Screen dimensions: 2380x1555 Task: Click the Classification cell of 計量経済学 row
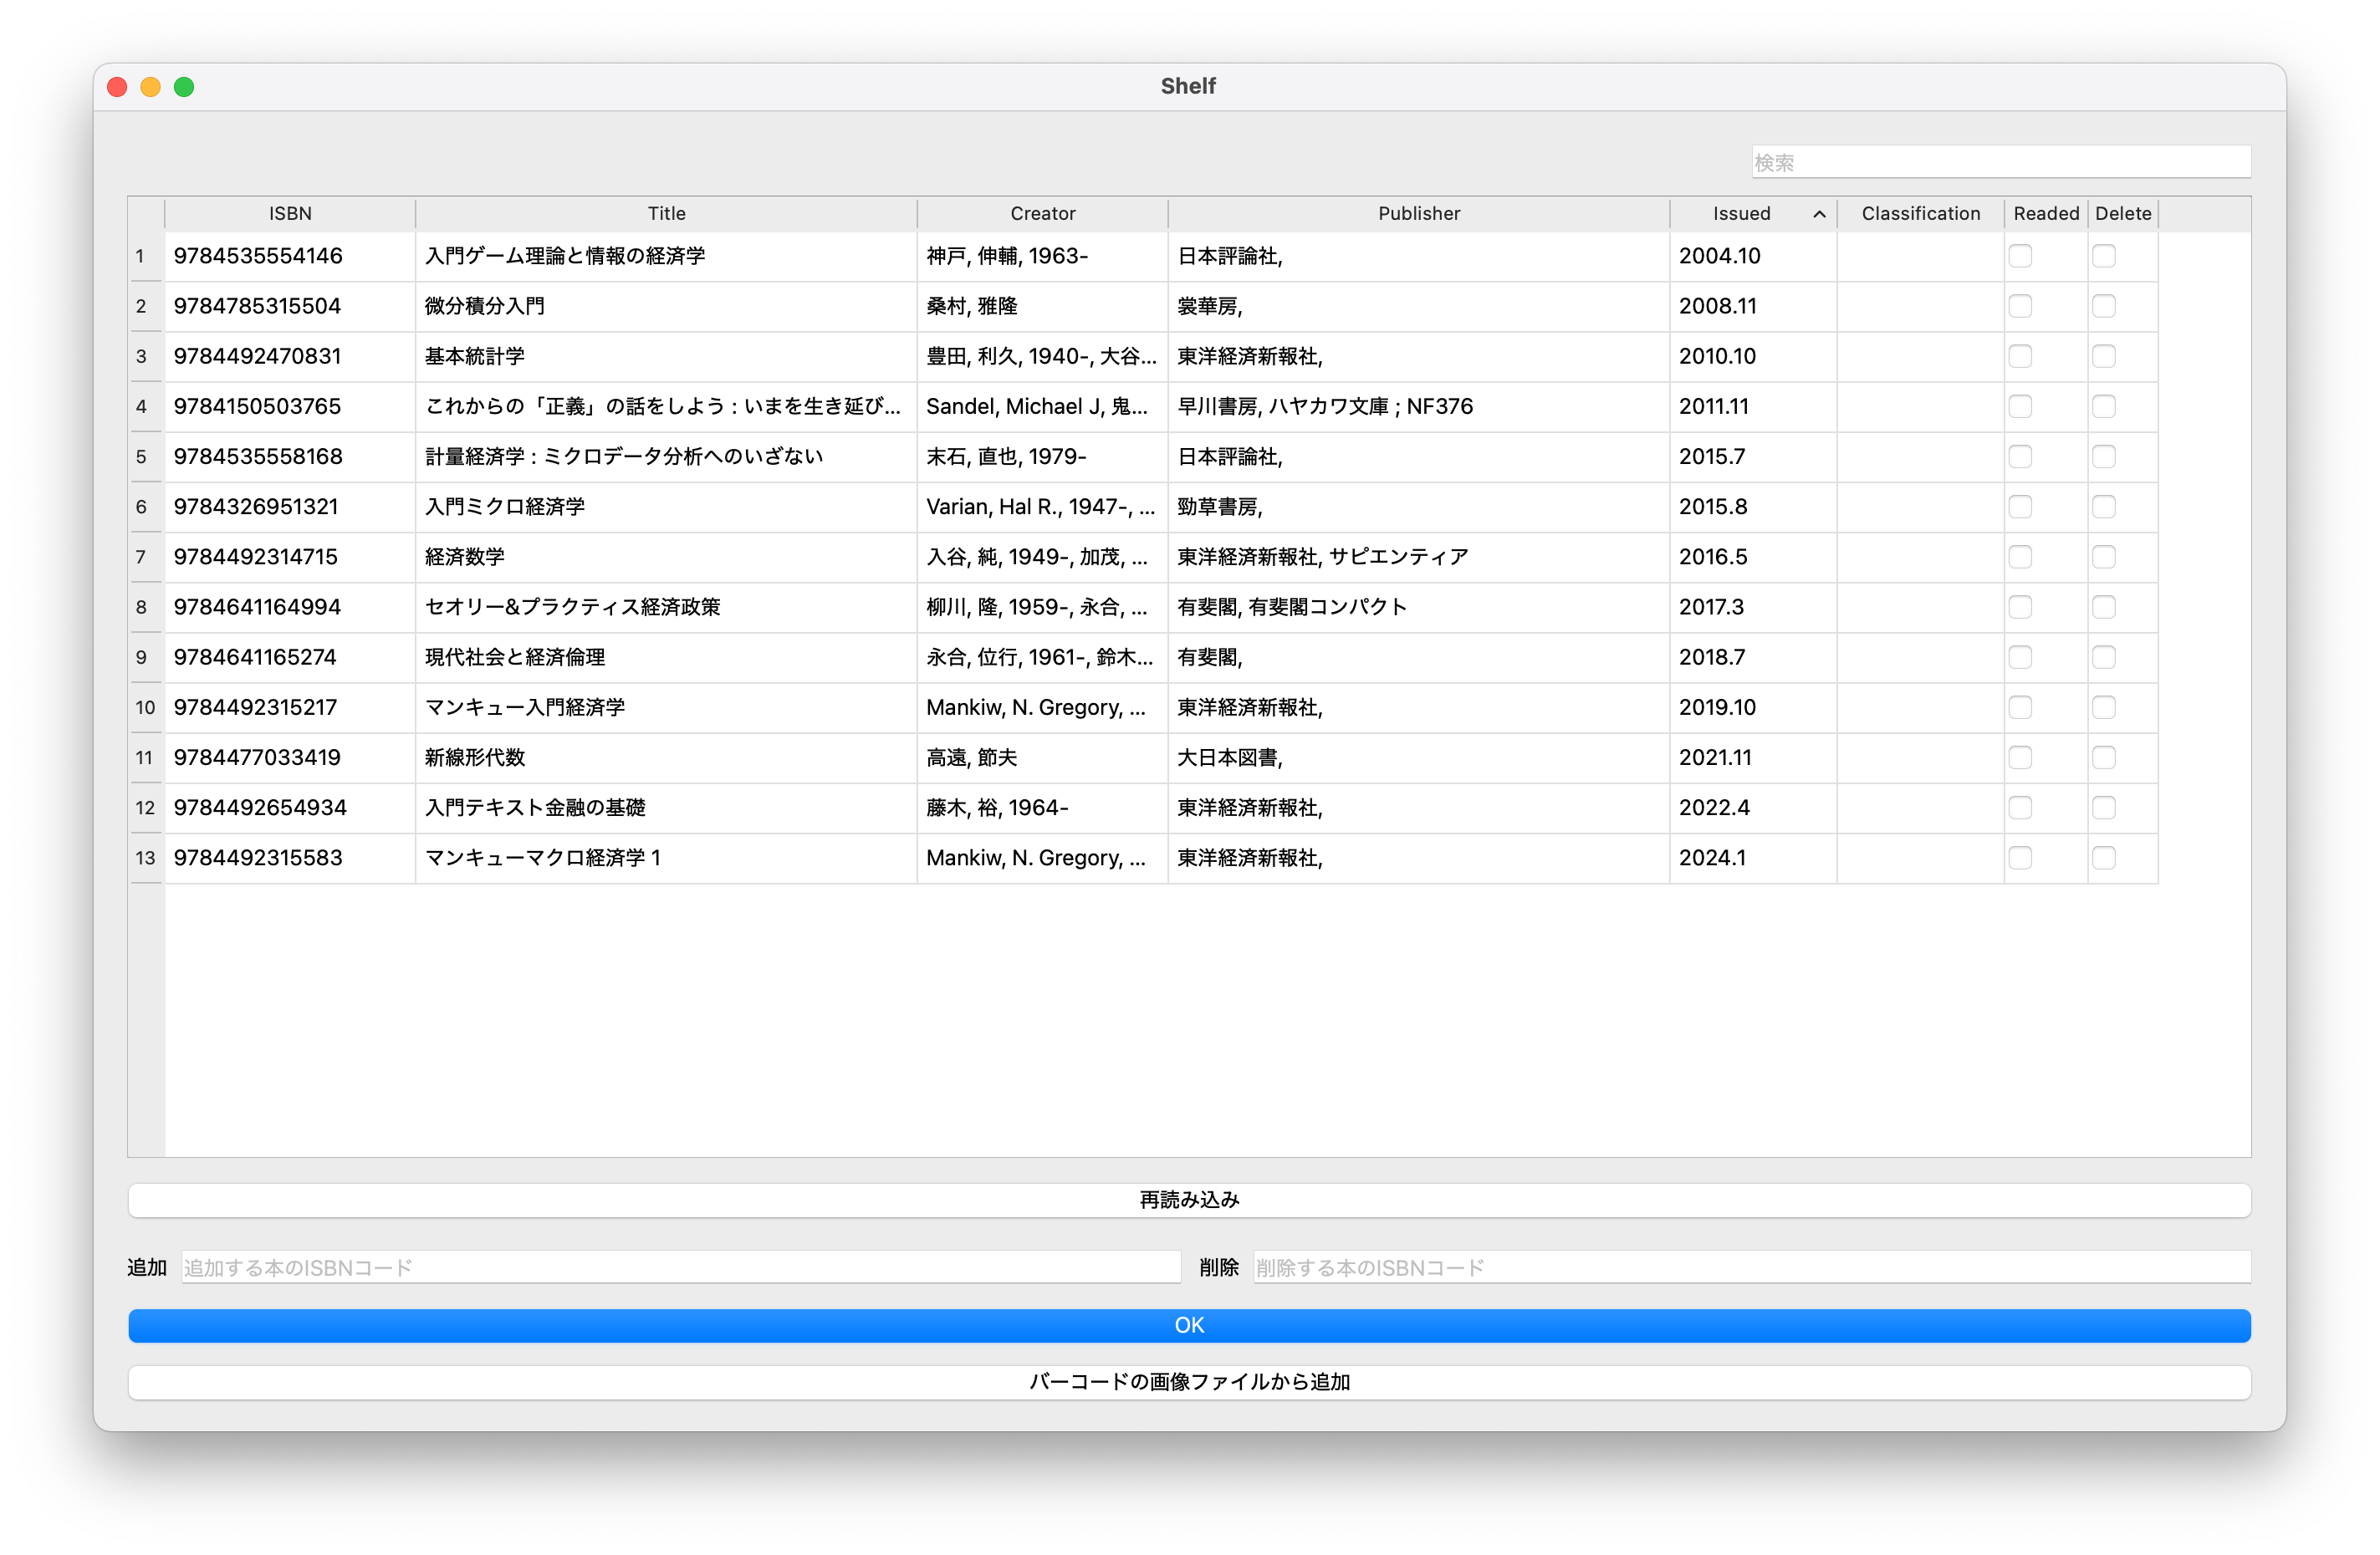coord(1919,456)
